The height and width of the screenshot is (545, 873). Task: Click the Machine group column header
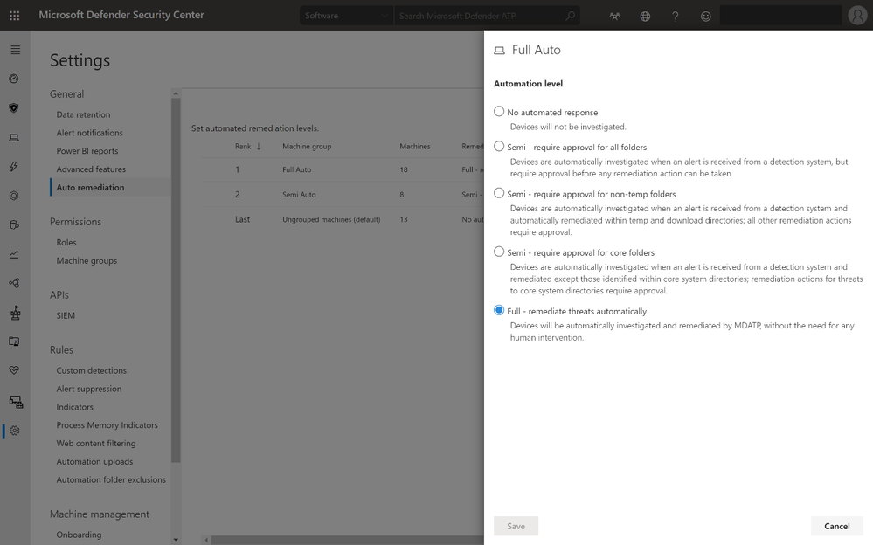click(x=307, y=147)
